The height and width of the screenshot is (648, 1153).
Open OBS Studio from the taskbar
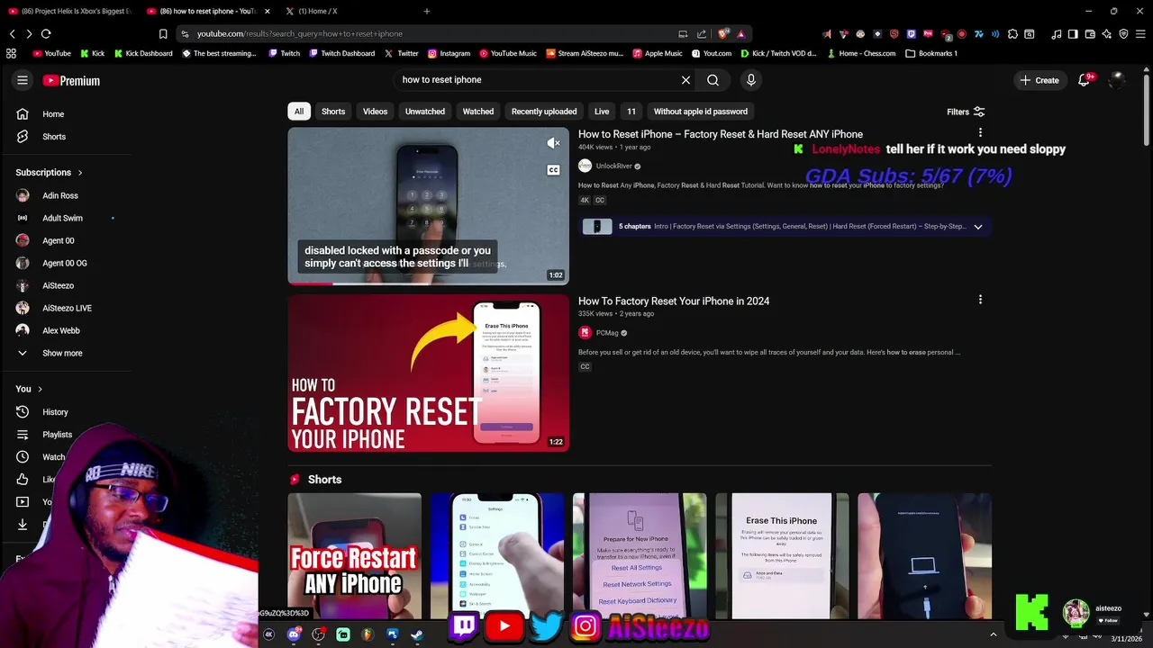318,634
